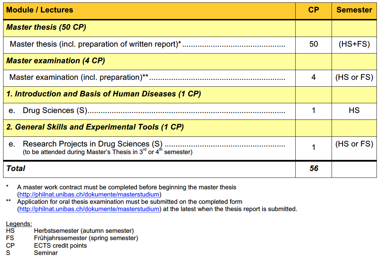Viewport: 380px width, 258px height.
Task: Click the 'Module / Lectures' column header
Action: 40,10
